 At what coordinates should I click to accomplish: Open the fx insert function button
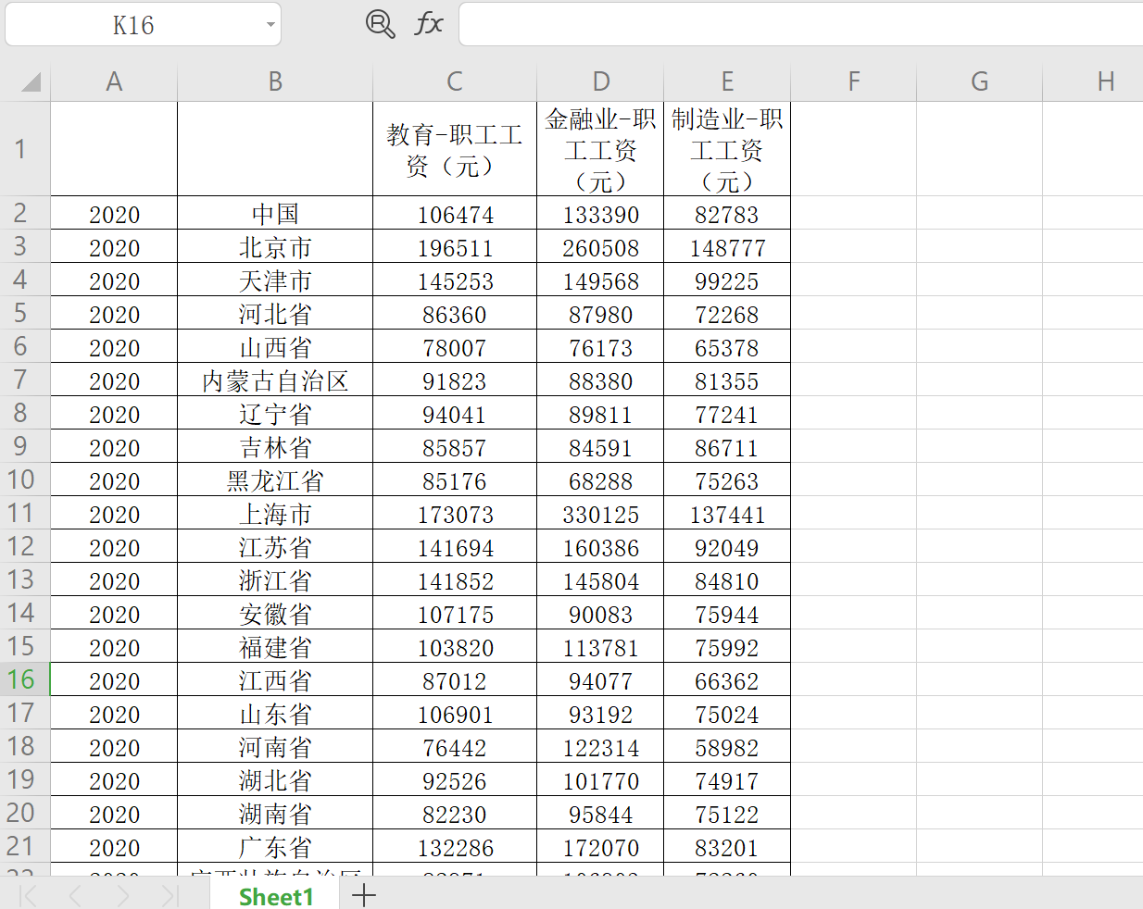pos(429,23)
